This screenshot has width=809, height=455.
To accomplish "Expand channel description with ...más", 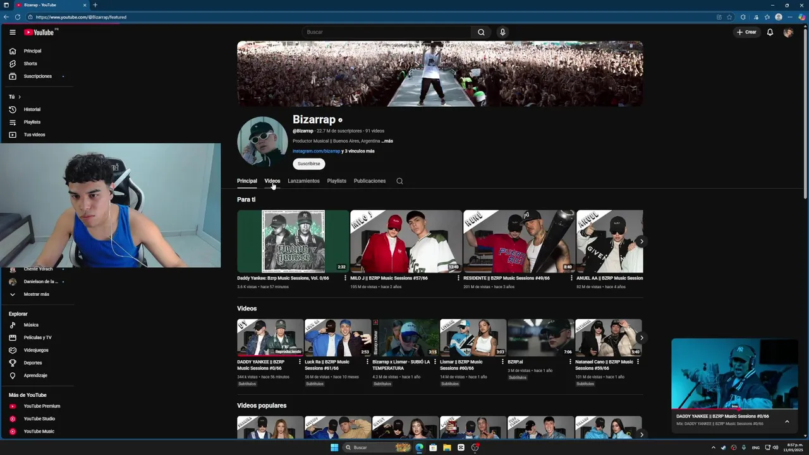I will [387, 141].
